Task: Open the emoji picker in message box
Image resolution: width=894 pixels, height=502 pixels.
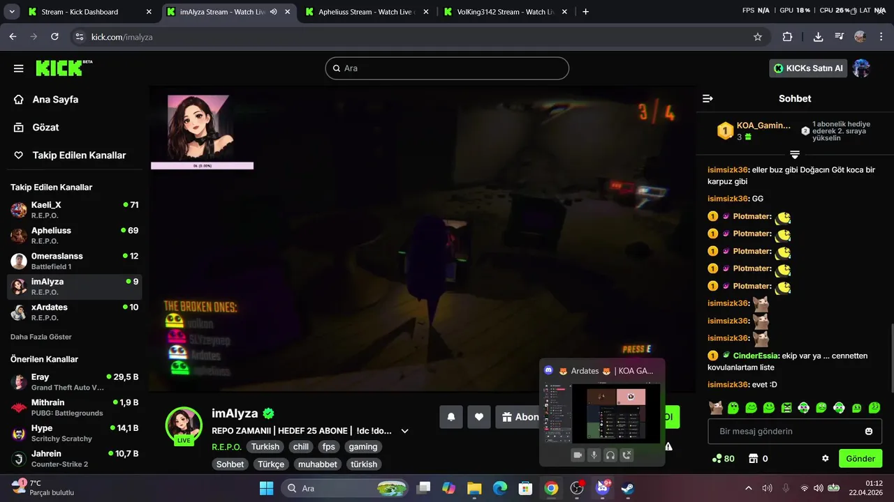Action: pos(869,432)
